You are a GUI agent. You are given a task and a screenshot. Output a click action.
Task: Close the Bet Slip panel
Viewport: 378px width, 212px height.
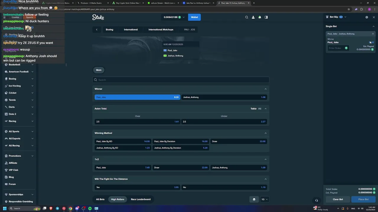click(x=374, y=17)
